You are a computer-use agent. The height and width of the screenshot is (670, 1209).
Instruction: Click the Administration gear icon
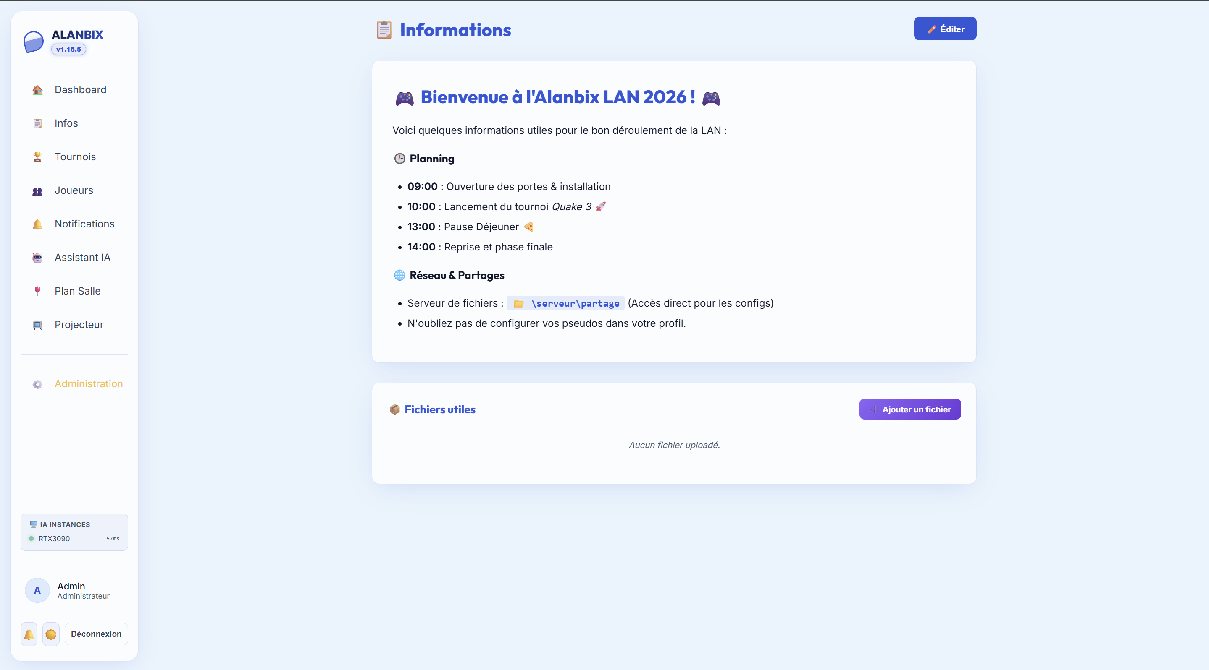37,384
